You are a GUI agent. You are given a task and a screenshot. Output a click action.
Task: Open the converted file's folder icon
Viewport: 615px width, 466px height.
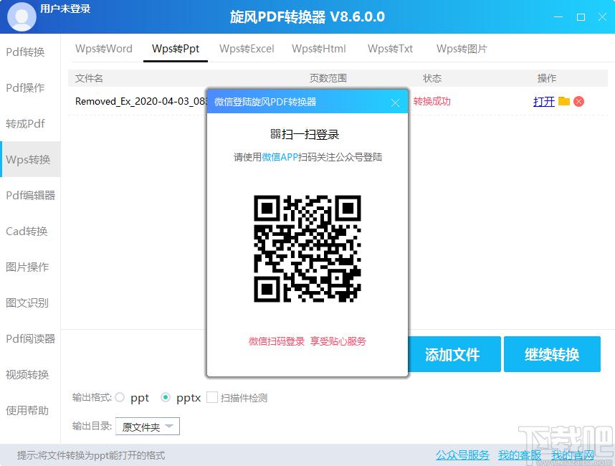click(563, 101)
